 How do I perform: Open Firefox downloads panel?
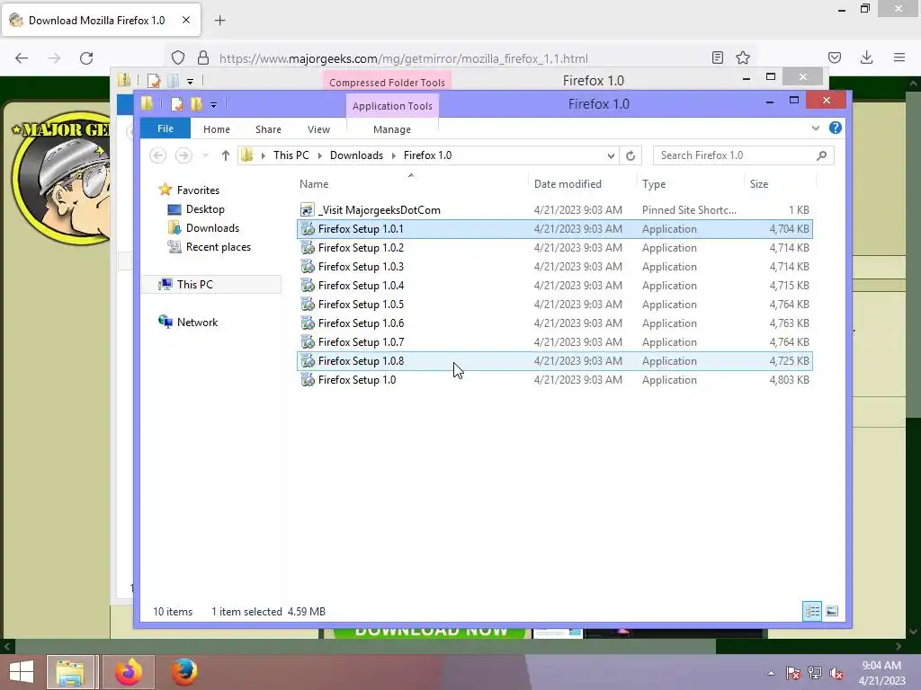[x=866, y=57]
